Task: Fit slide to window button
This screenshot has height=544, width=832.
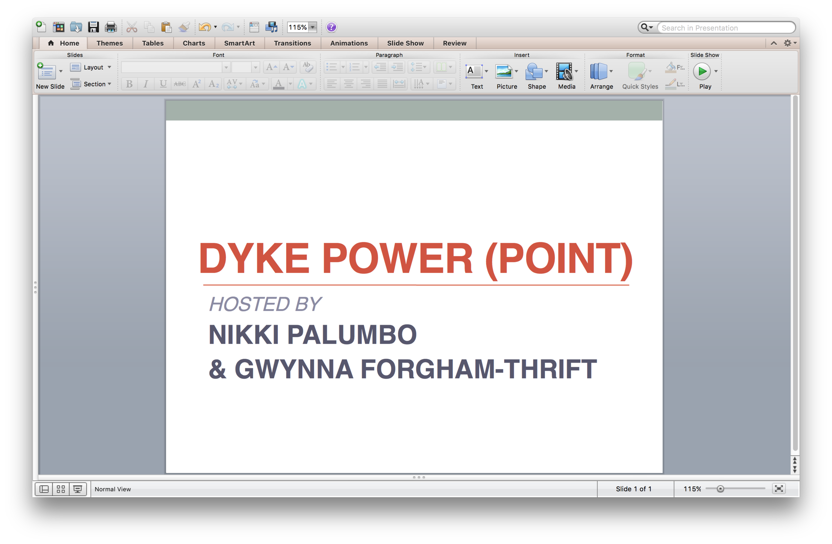Action: click(x=779, y=489)
